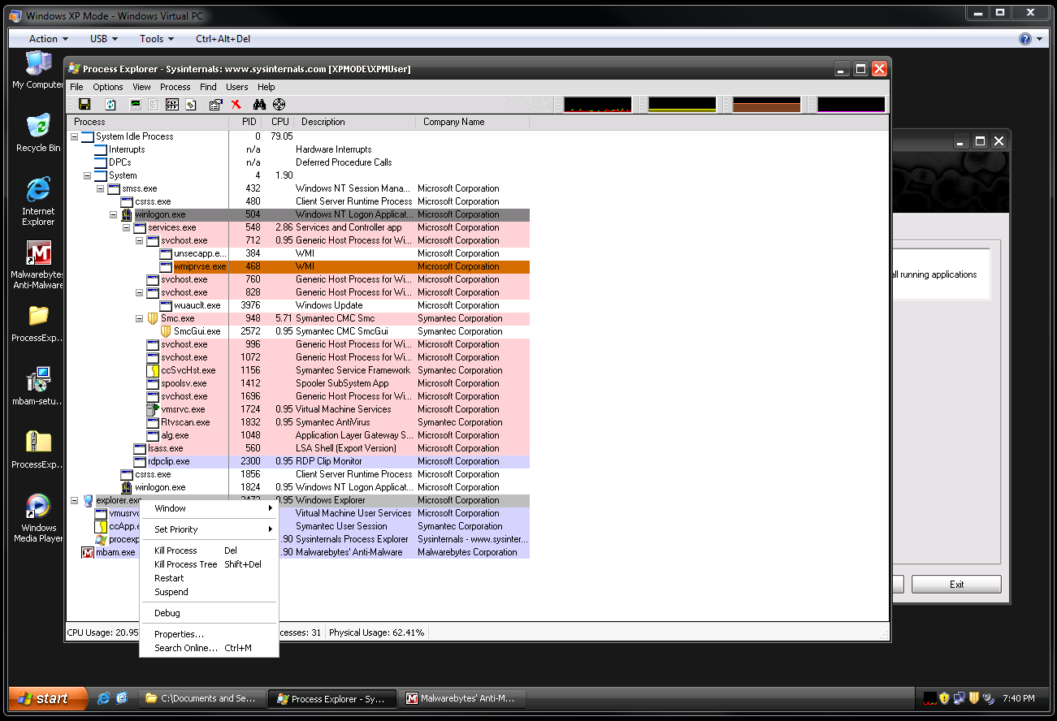Screen dimensions: 1057x721
Task: Select Suspend in the context menu
Action: pos(171,592)
